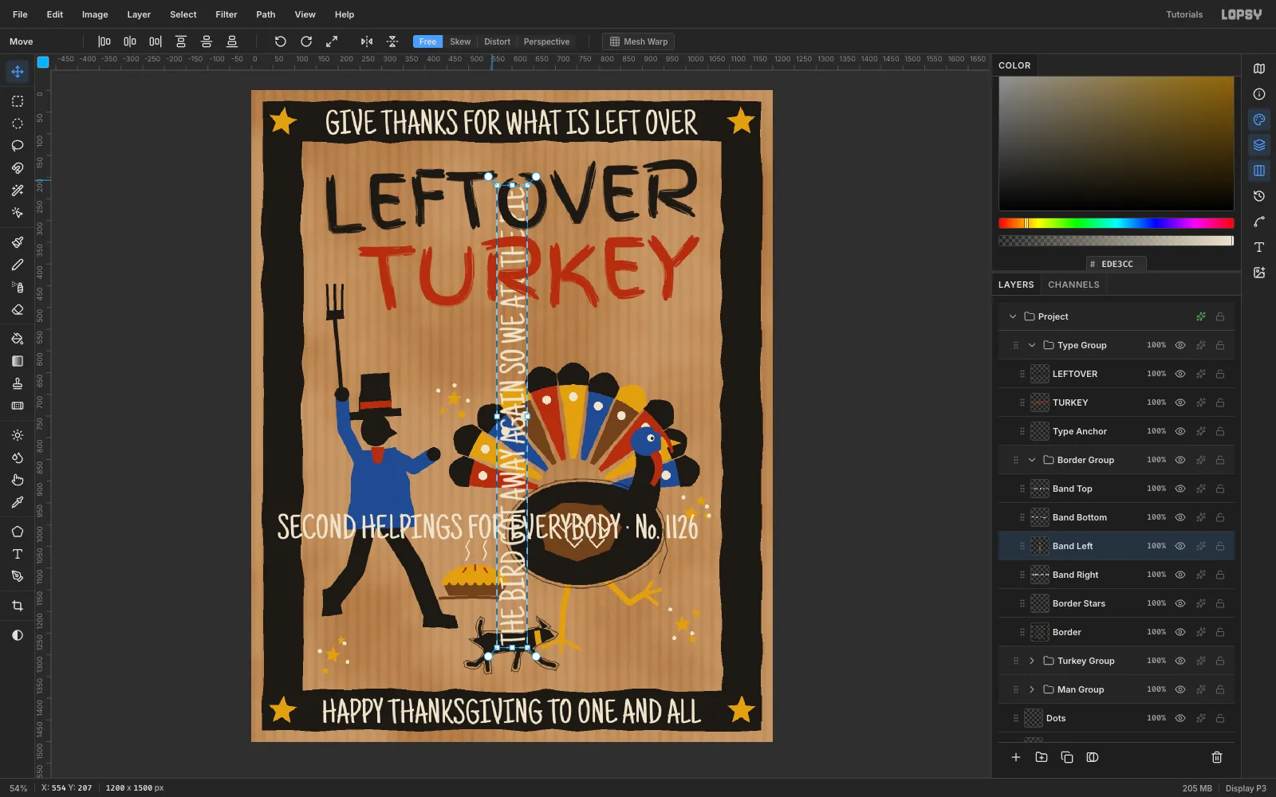Image resolution: width=1276 pixels, height=797 pixels.
Task: Click the Display P3 status entry
Action: 1246,788
